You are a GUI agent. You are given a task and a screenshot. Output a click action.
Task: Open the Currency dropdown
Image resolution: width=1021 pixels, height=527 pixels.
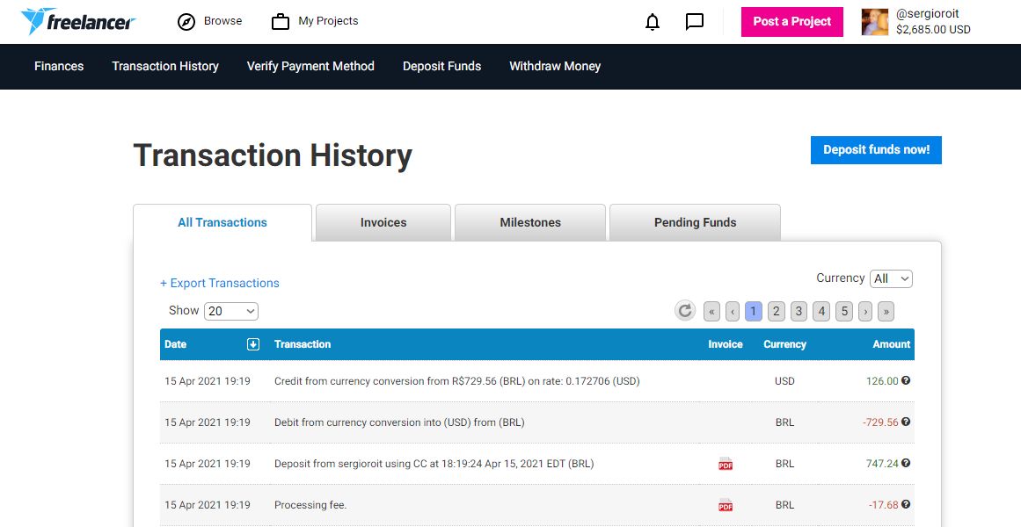[891, 278]
